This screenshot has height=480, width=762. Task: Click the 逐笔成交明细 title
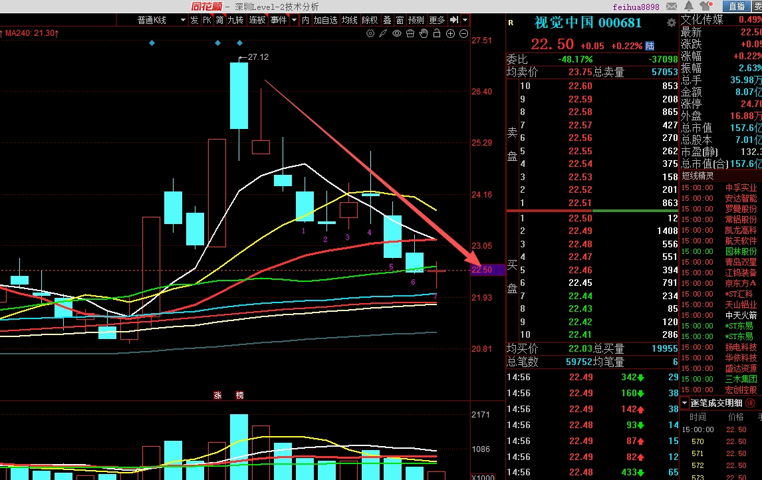click(x=716, y=403)
